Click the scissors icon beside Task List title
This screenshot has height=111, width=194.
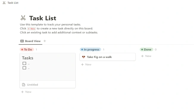[23, 18]
